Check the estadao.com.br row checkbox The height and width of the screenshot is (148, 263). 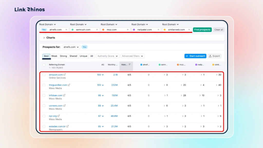click(x=44, y=126)
